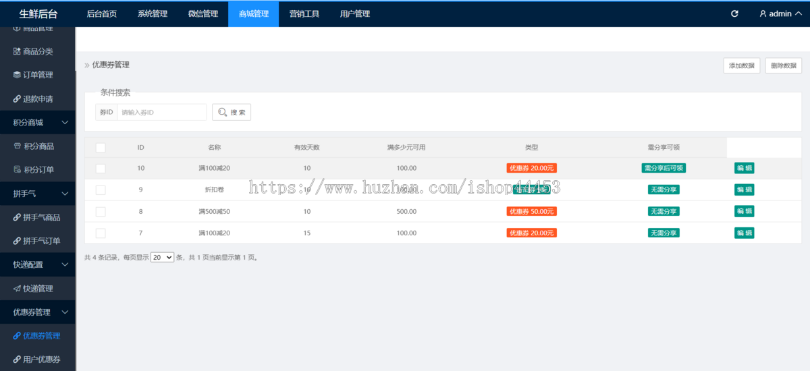The image size is (810, 371).
Task: Toggle the select-all header checkbox
Action: (101, 148)
